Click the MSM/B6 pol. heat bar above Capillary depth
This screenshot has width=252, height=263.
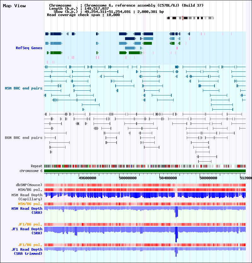tap(145, 190)
